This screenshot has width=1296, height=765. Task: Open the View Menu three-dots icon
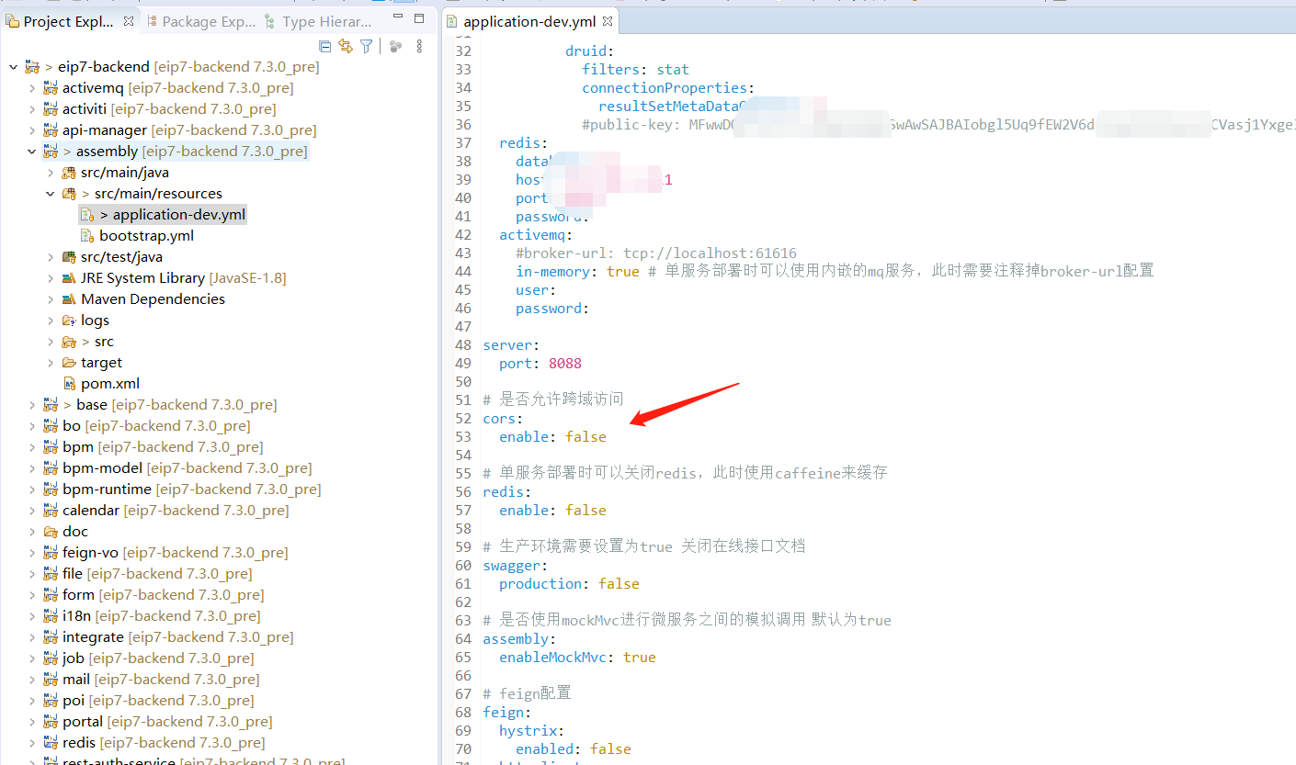tap(419, 46)
